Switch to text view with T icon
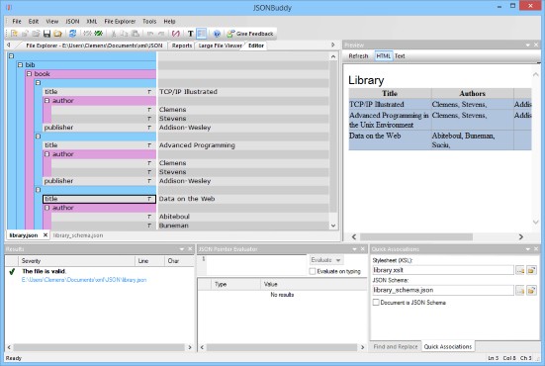Screen dimensions: 545x366 191,34
